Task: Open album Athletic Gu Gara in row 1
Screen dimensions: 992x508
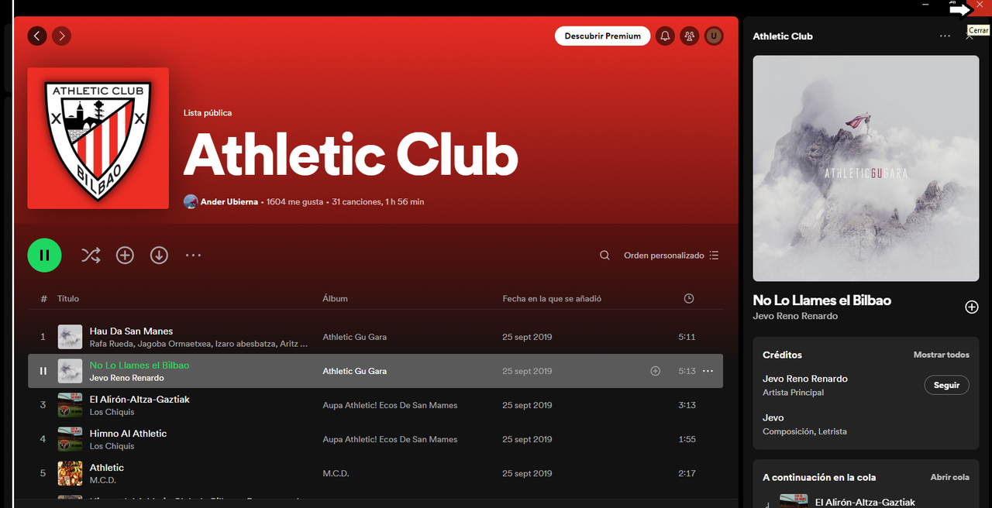Action: tap(354, 337)
